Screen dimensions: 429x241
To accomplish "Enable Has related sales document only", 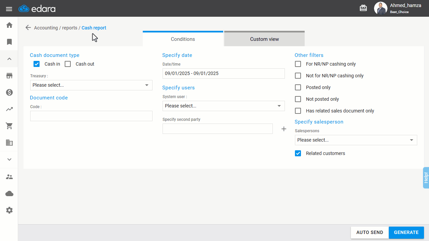I will click(x=298, y=111).
